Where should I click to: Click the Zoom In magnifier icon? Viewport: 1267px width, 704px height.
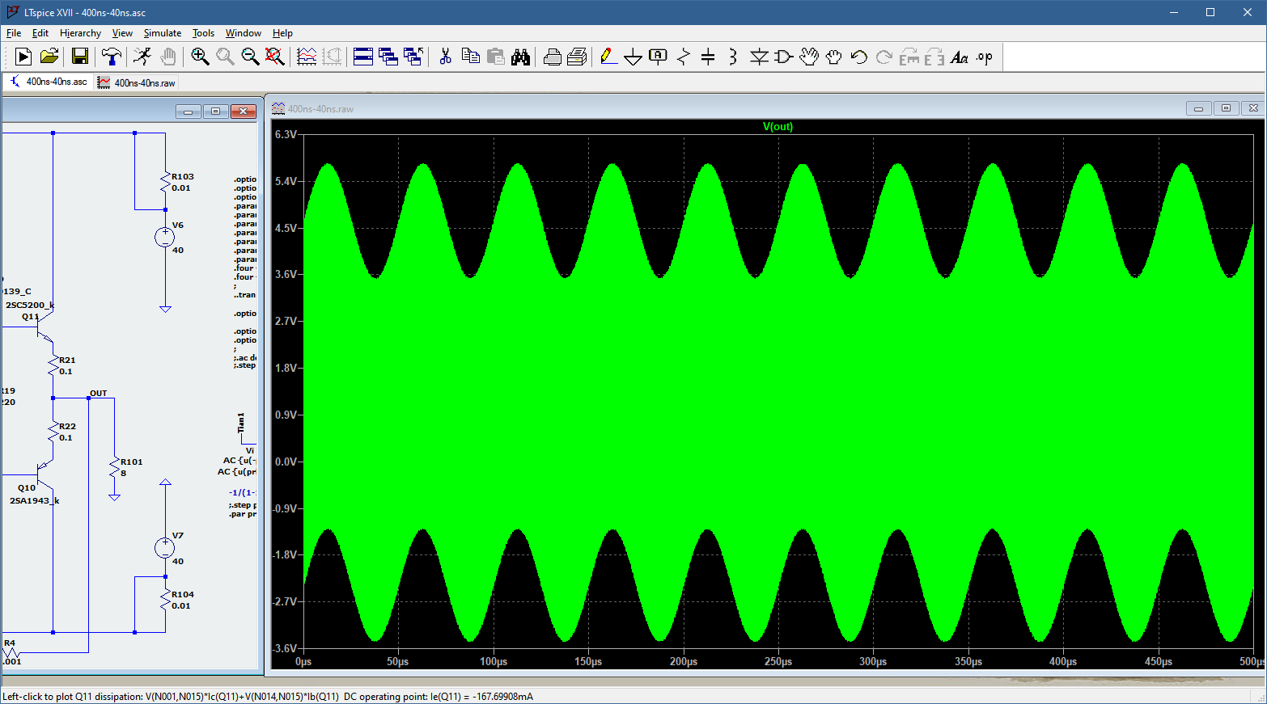[x=200, y=57]
